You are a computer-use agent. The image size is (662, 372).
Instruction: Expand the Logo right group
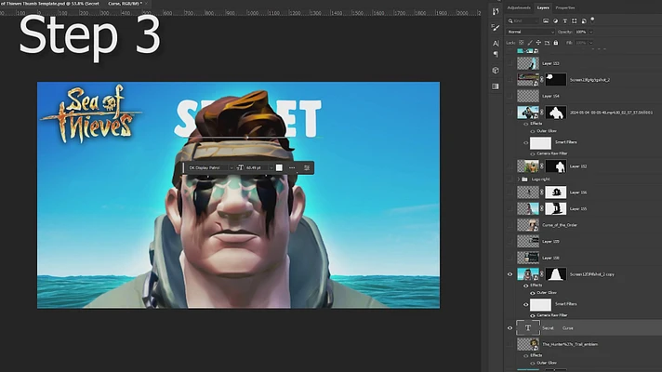pyautogui.click(x=519, y=179)
